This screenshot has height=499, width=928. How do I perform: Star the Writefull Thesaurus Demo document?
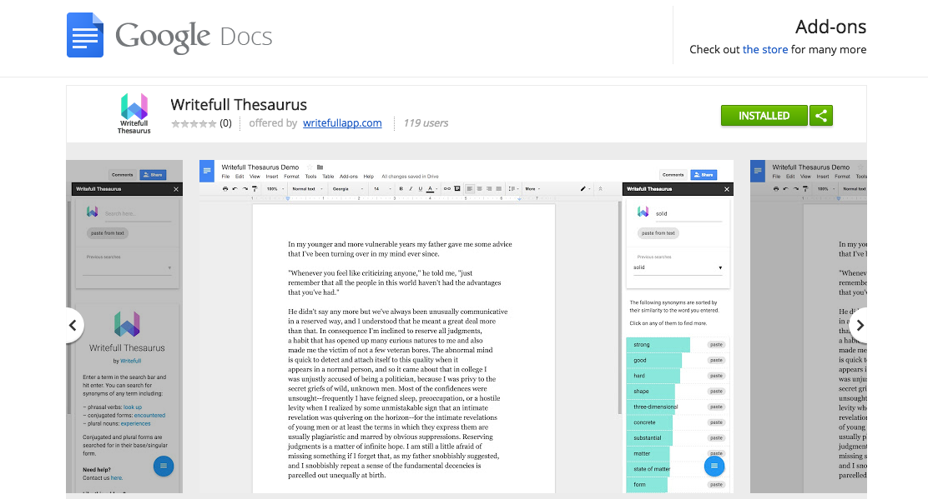[309, 167]
